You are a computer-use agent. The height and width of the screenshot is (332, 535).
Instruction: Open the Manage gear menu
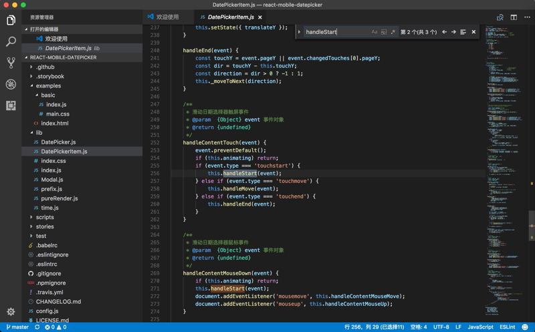11,311
